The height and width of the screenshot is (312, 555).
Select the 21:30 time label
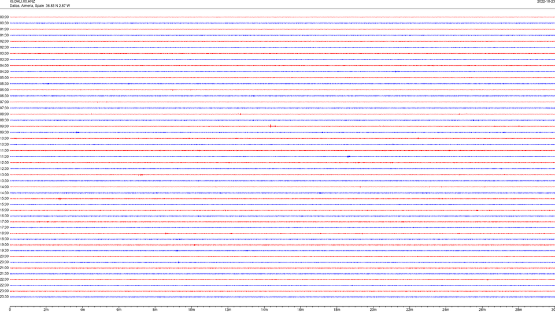(x=4, y=274)
